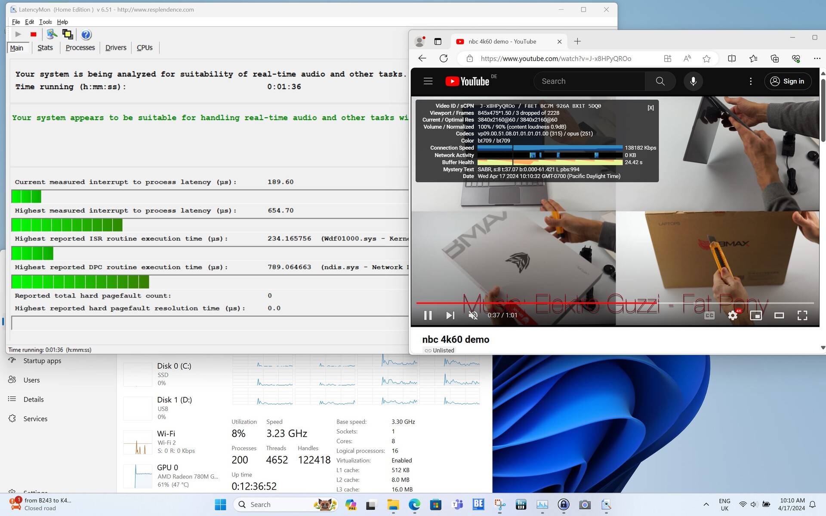Click the YouTube voice search microphone
The width and height of the screenshot is (826, 516).
(693, 81)
